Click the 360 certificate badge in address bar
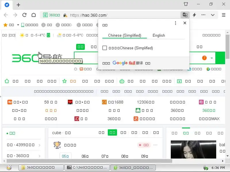Viewport: 230px width, 172px height. tap(51, 15)
